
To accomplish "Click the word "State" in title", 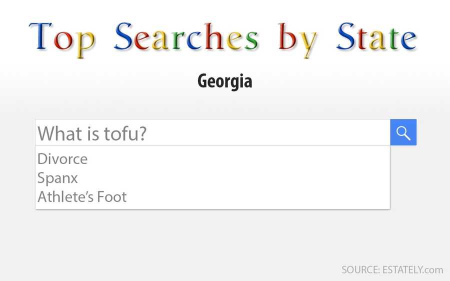I will [376, 36].
